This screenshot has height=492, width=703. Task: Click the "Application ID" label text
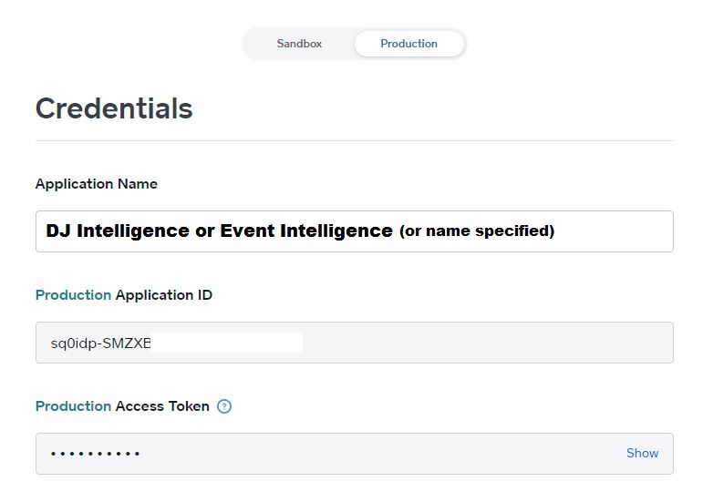(x=164, y=295)
